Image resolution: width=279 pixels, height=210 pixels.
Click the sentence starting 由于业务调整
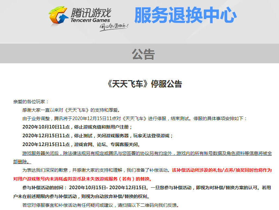134,118
